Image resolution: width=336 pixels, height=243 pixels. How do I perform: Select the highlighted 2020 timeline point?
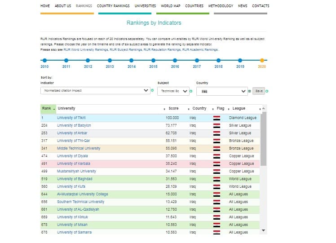(262, 60)
